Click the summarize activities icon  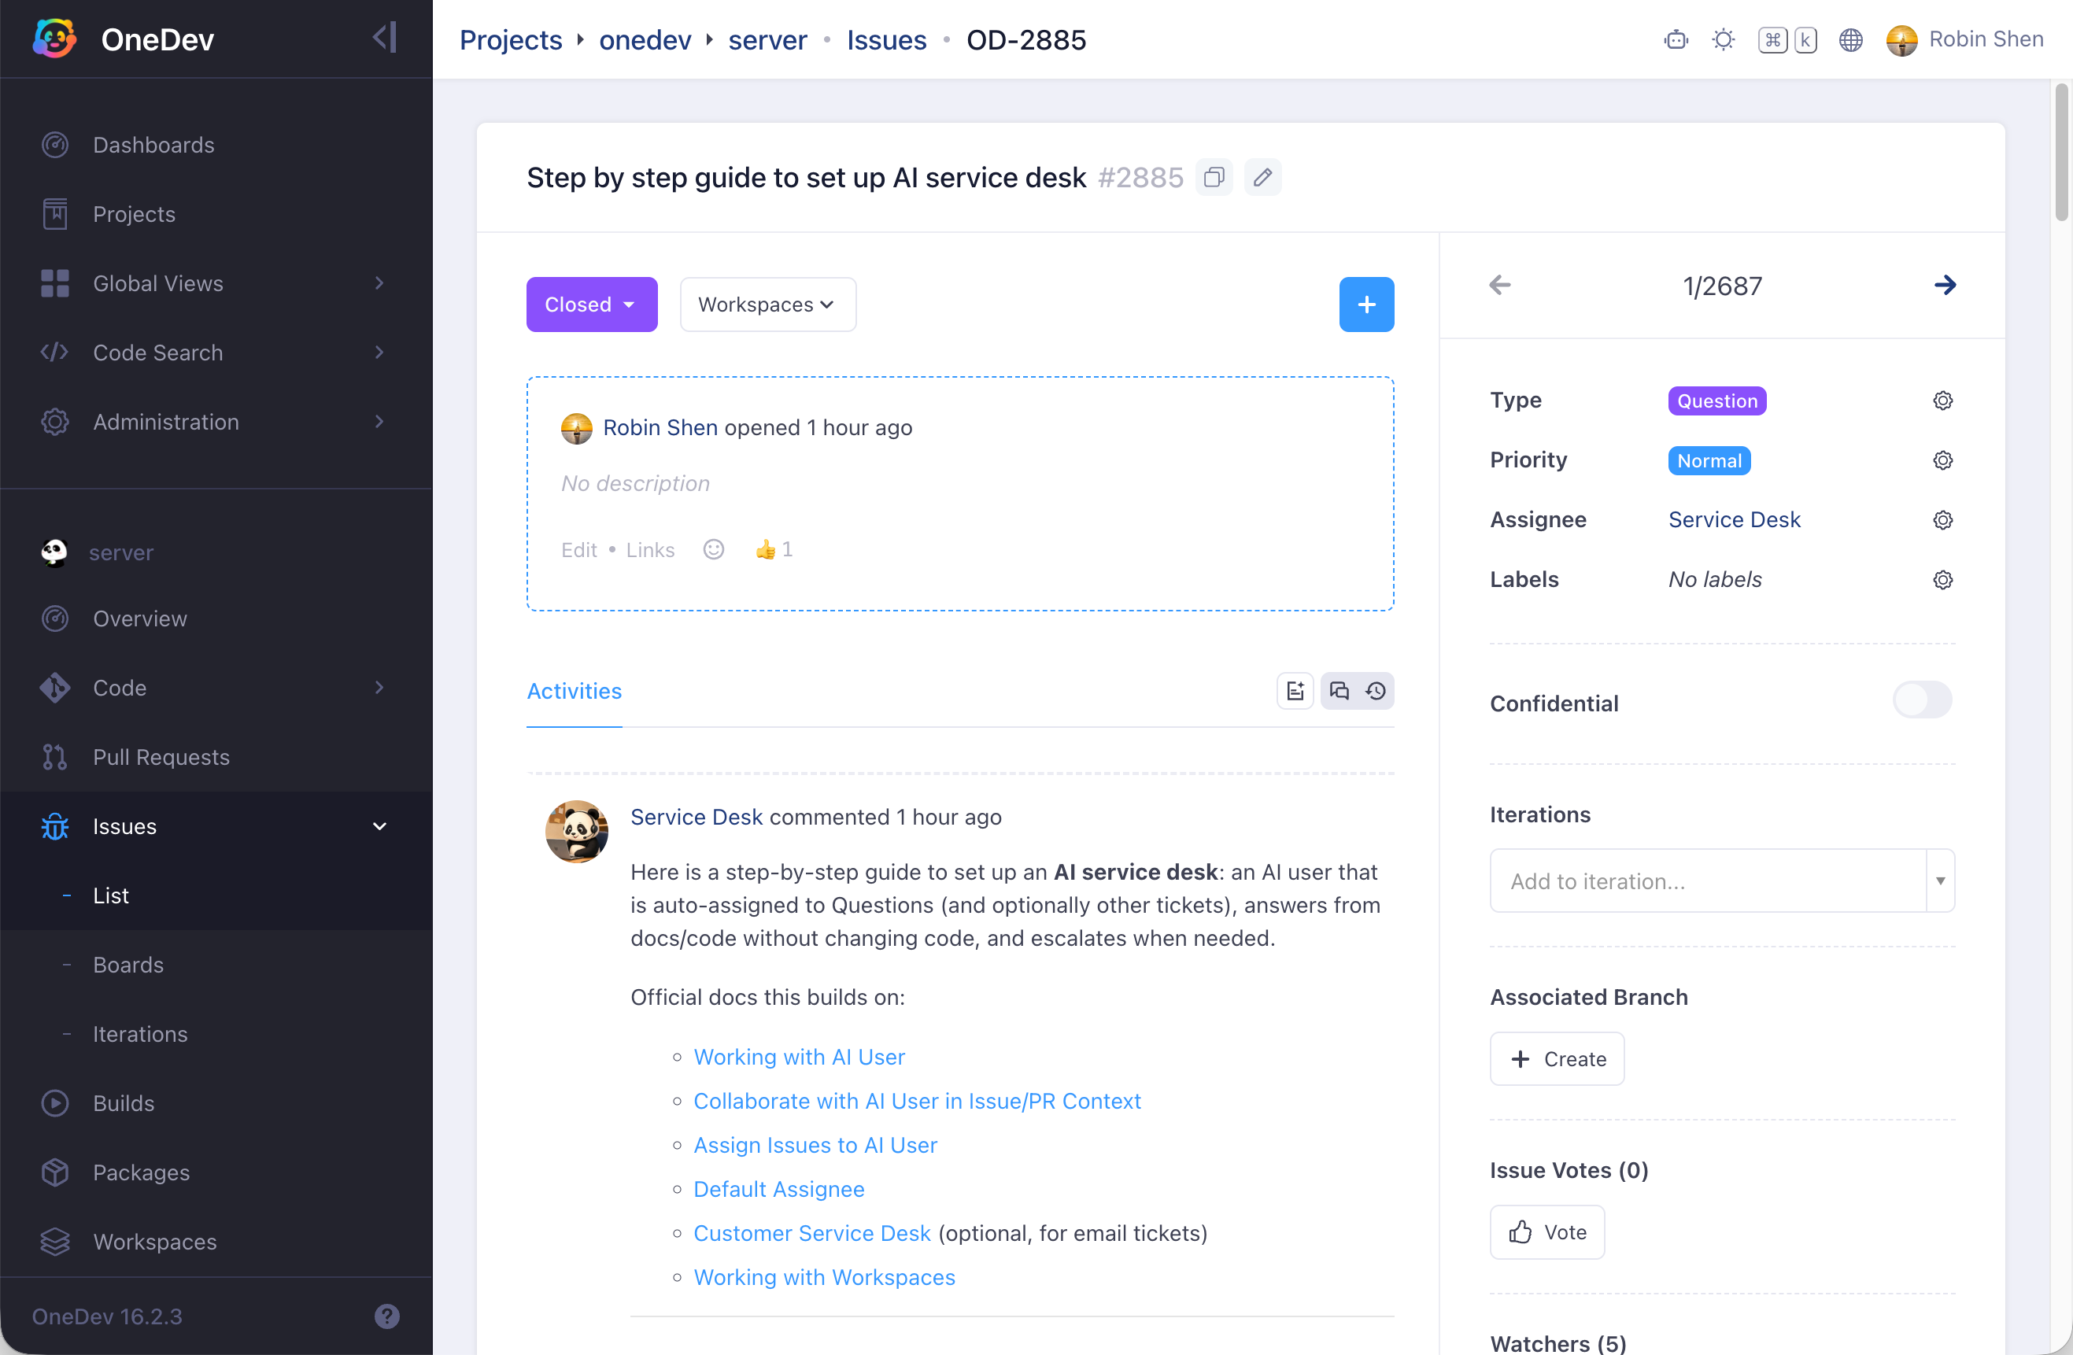coord(1295,692)
